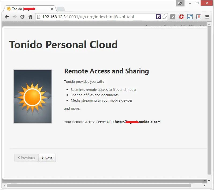Click the Tonido Personal Cloud heading
The width and height of the screenshot is (214, 190).
tap(64, 44)
